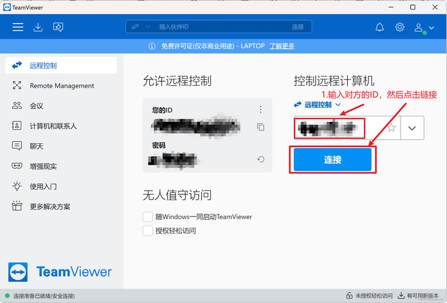Select Remote Management in sidebar
This screenshot has height=303, width=447.
click(x=61, y=86)
